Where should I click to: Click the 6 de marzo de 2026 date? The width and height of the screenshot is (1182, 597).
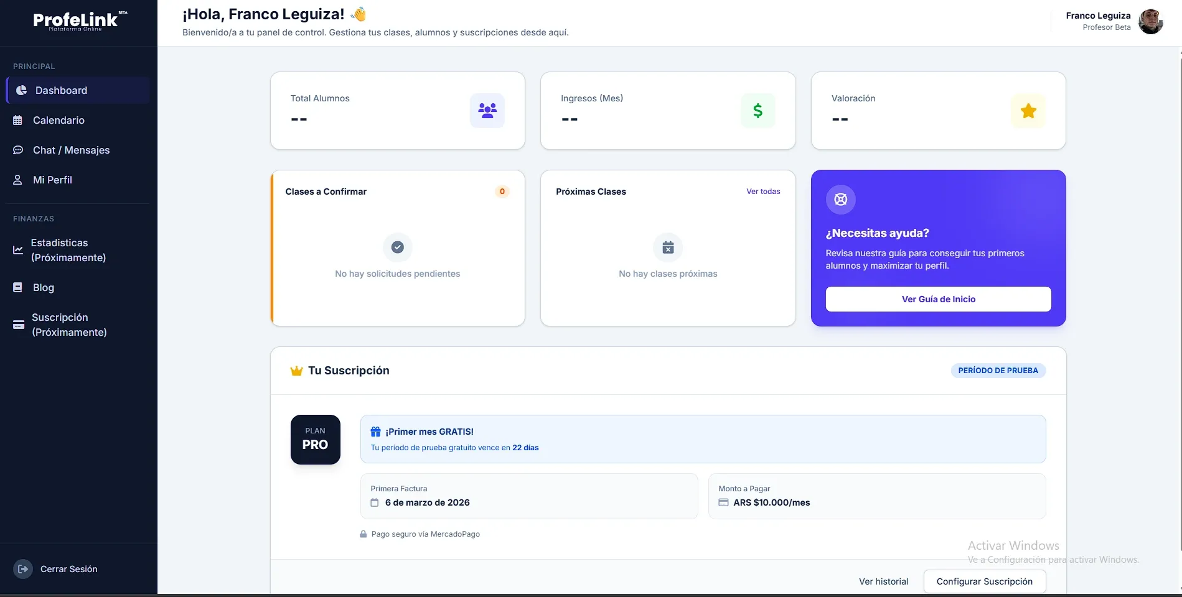428,502
